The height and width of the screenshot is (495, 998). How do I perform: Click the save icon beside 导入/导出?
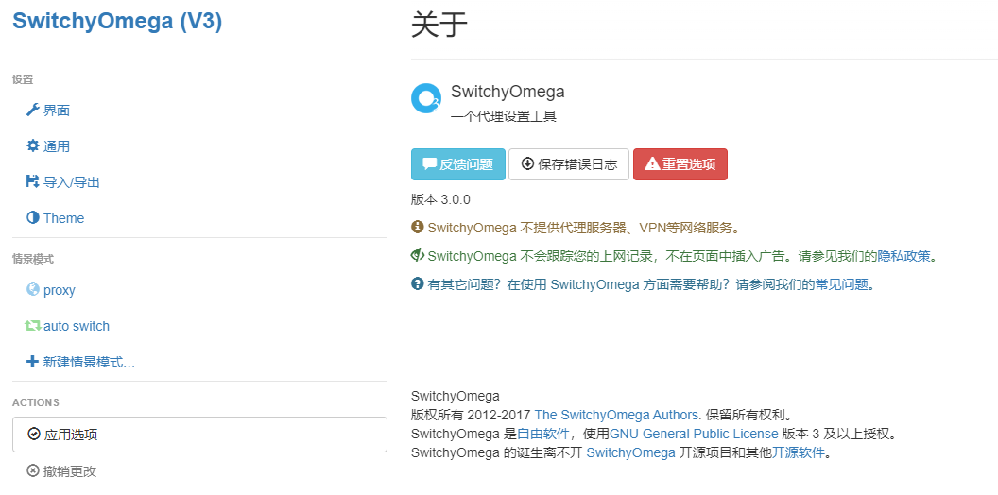33,182
